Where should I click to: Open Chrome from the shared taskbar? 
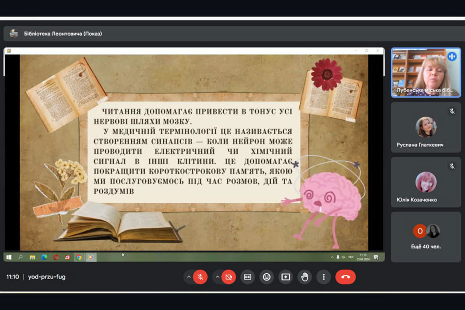(79, 257)
